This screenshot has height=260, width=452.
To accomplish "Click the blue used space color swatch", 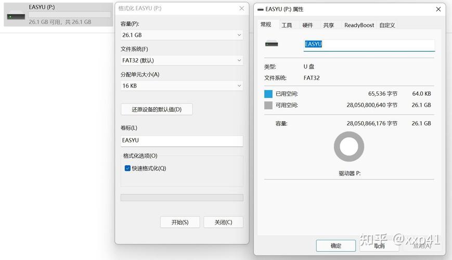I will click(x=268, y=94).
